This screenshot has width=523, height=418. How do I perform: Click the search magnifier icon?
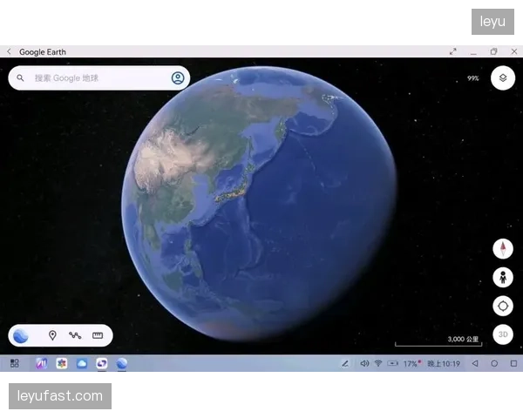click(20, 78)
